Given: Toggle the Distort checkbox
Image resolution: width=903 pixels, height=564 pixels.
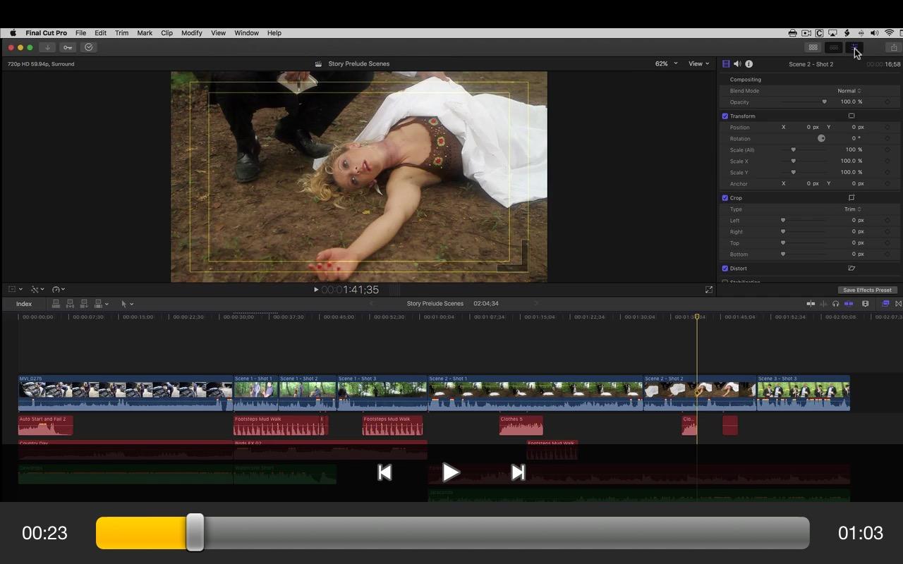Looking at the screenshot, I should 725,269.
